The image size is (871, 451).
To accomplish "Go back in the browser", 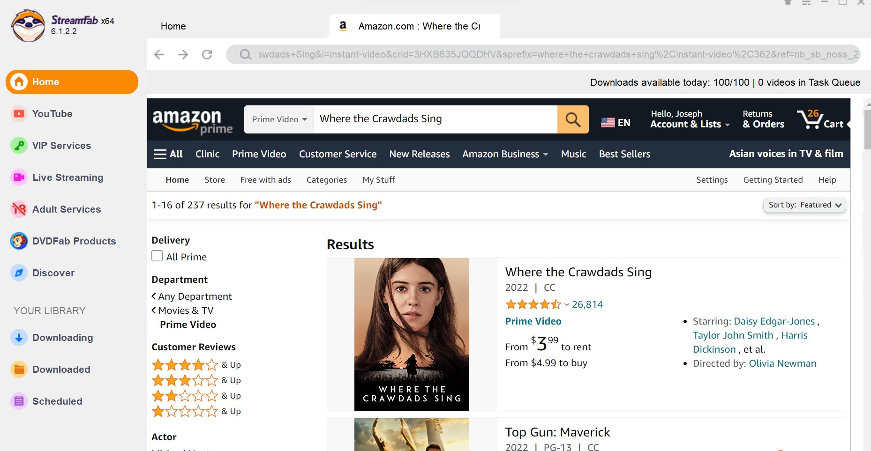I will (159, 54).
